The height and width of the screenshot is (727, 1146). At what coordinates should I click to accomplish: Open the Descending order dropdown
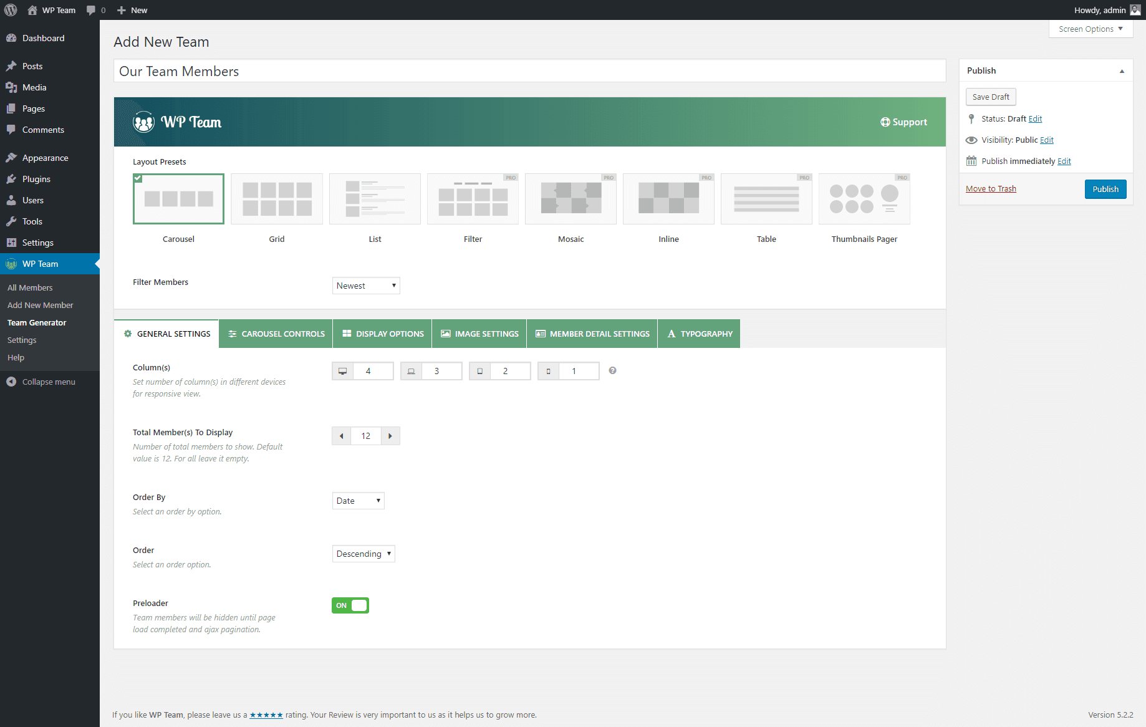point(364,554)
